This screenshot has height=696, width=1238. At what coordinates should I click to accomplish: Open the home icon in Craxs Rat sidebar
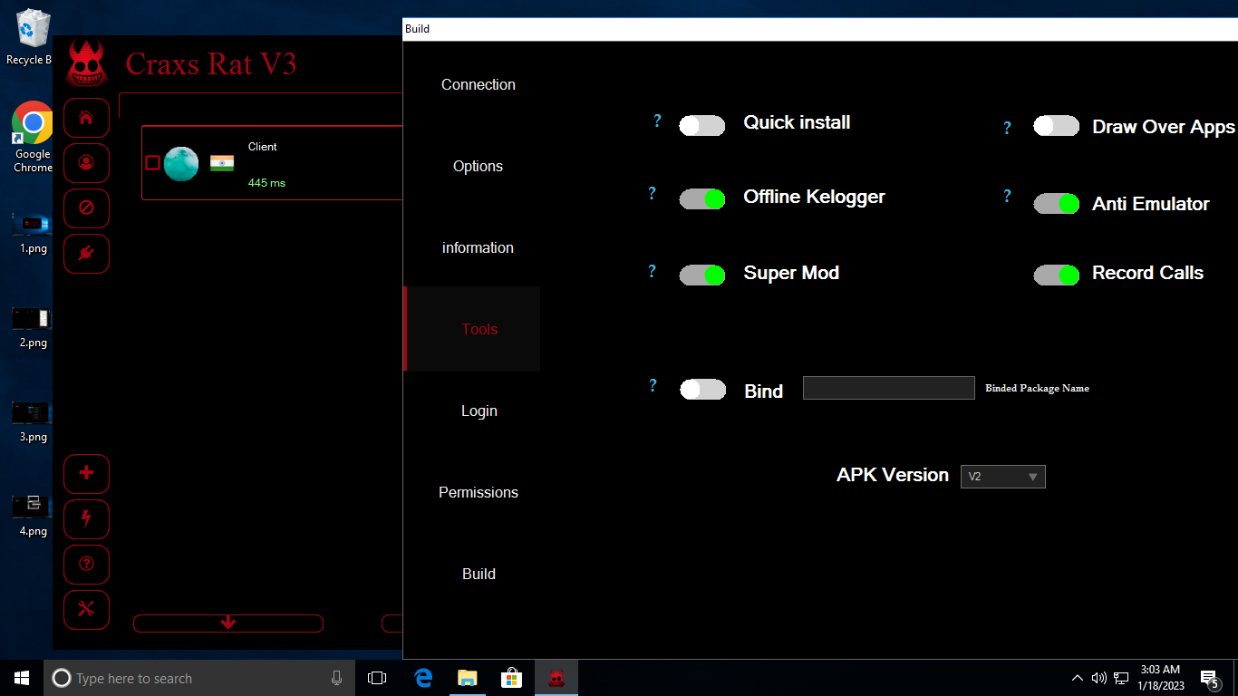click(87, 118)
